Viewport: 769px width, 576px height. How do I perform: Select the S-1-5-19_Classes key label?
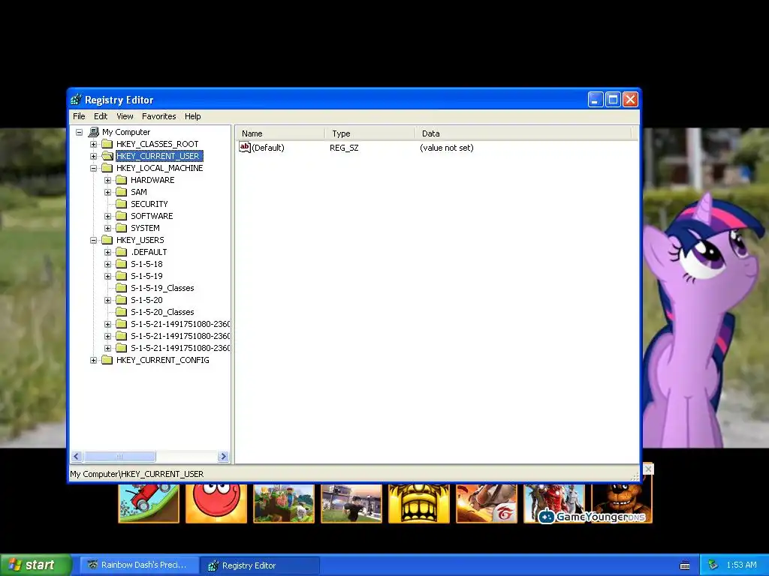click(x=162, y=288)
